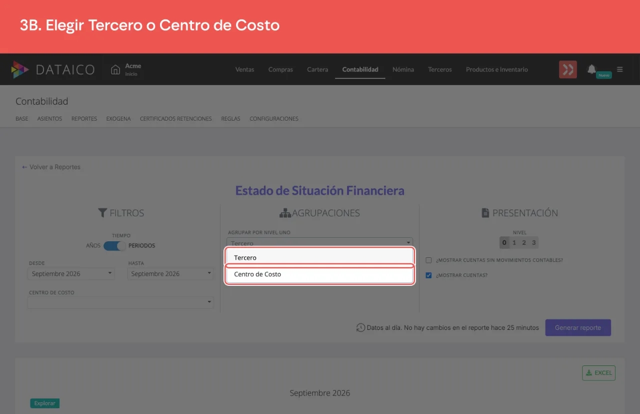Open the notifications bell
The width and height of the screenshot is (640, 414).
coord(591,69)
